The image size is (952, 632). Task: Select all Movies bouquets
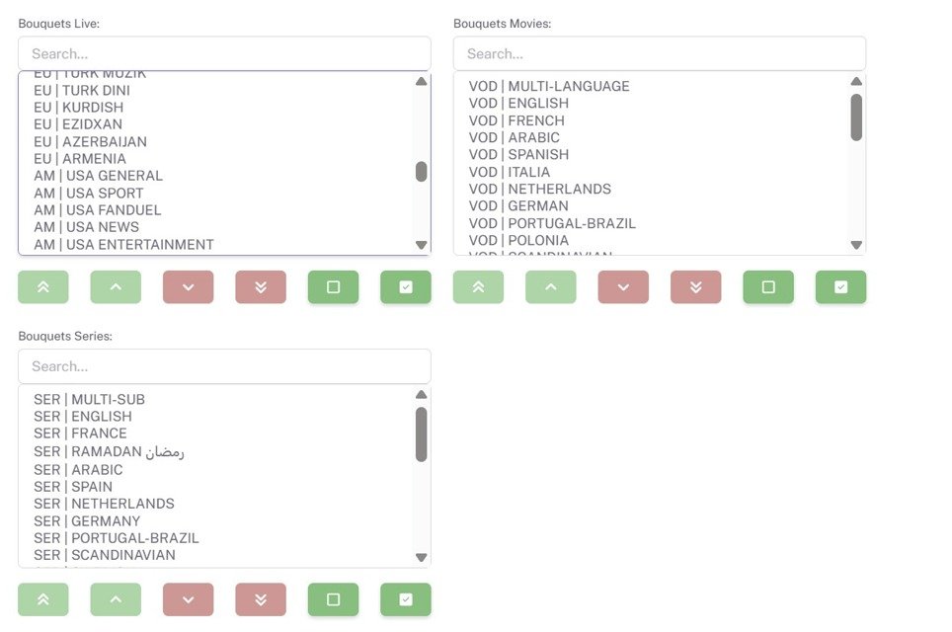pos(840,287)
